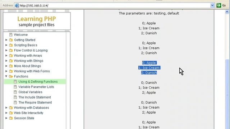Open Variable Parameter Lists page
Image resolution: width=230 pixels, height=129 pixels.
point(36,87)
